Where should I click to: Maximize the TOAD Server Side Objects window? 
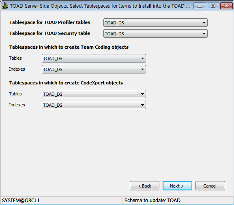[213, 6]
